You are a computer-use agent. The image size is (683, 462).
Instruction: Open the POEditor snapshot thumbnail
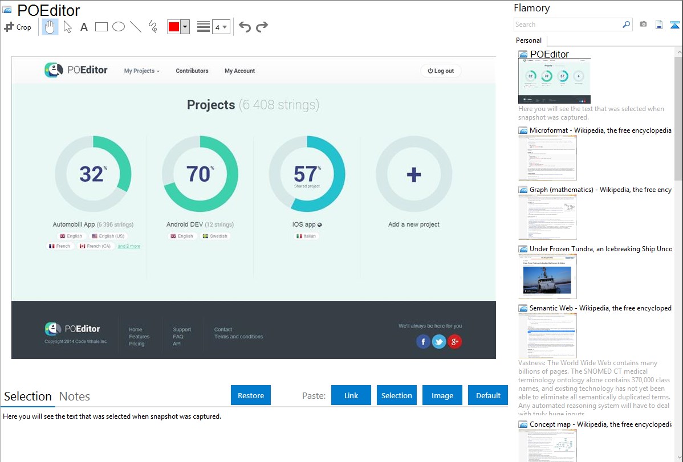555,81
